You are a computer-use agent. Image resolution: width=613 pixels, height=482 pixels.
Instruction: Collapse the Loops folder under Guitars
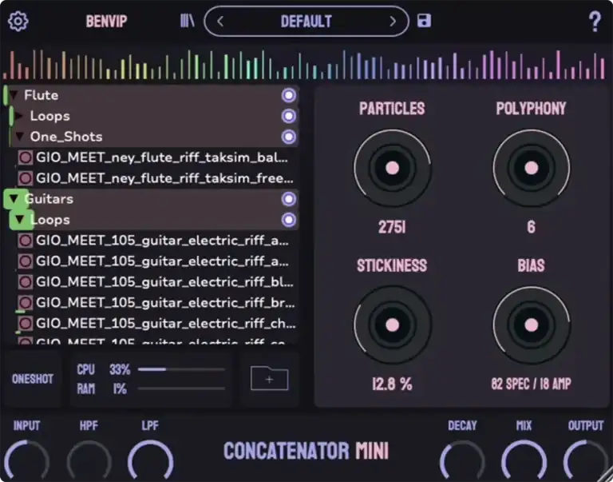click(x=19, y=220)
